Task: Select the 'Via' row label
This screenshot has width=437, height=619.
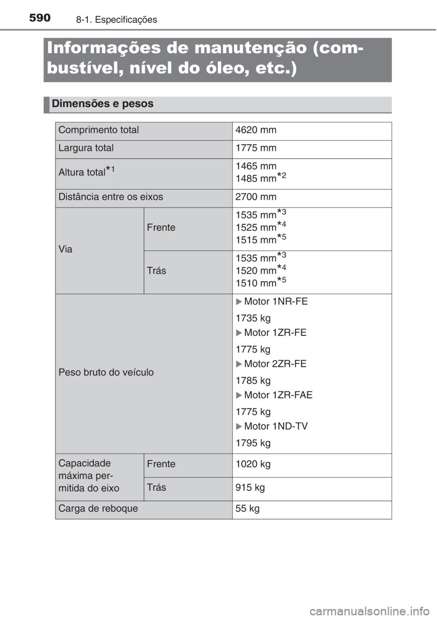Action: [x=66, y=249]
